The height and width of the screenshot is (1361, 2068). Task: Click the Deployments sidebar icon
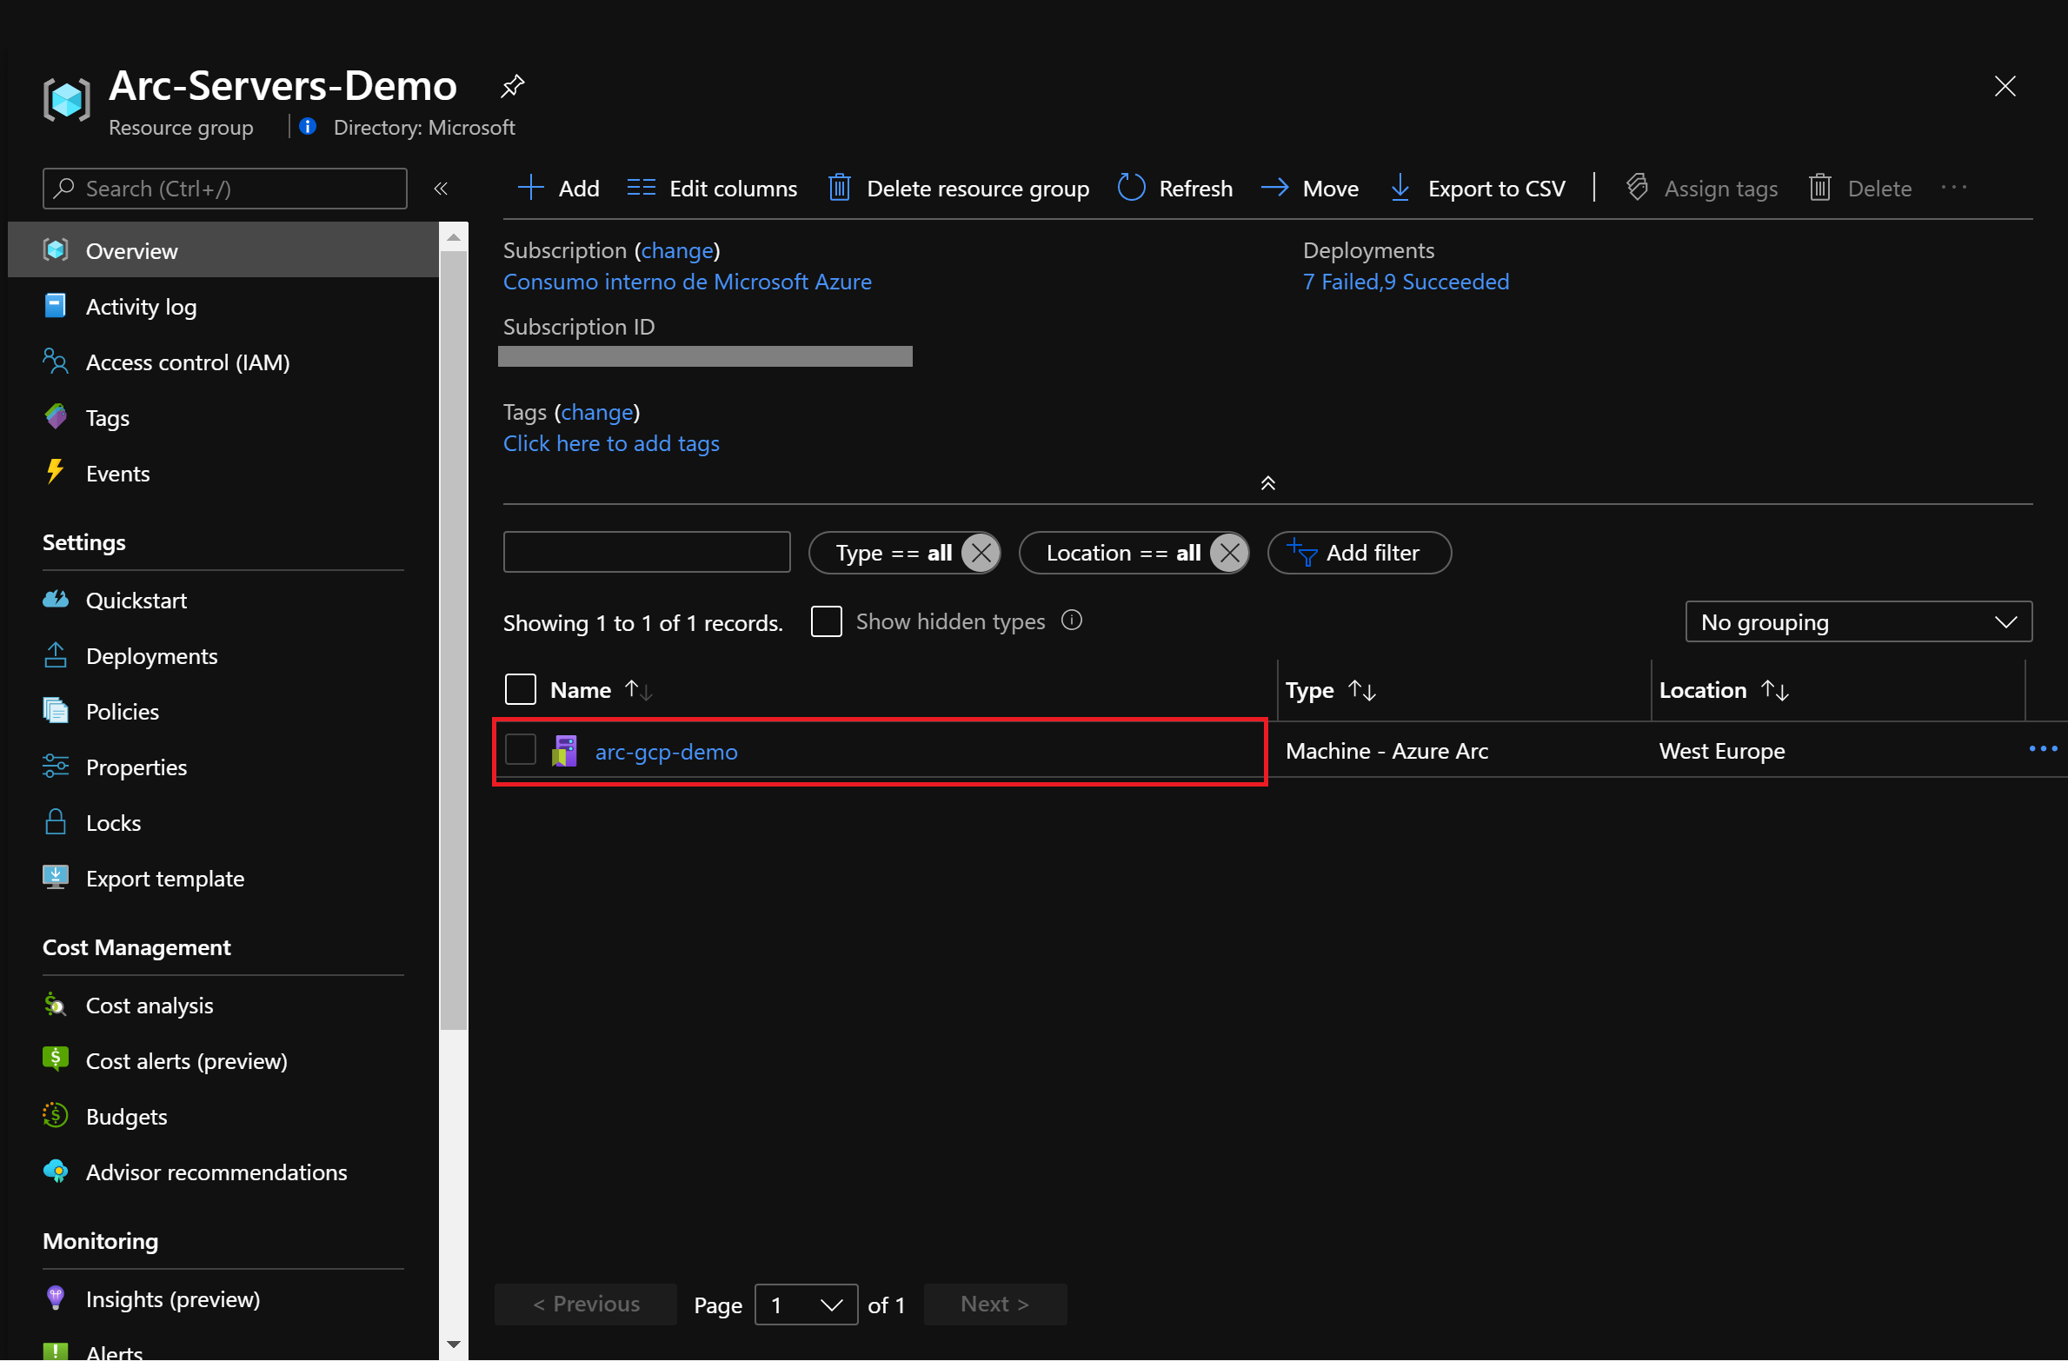click(56, 655)
